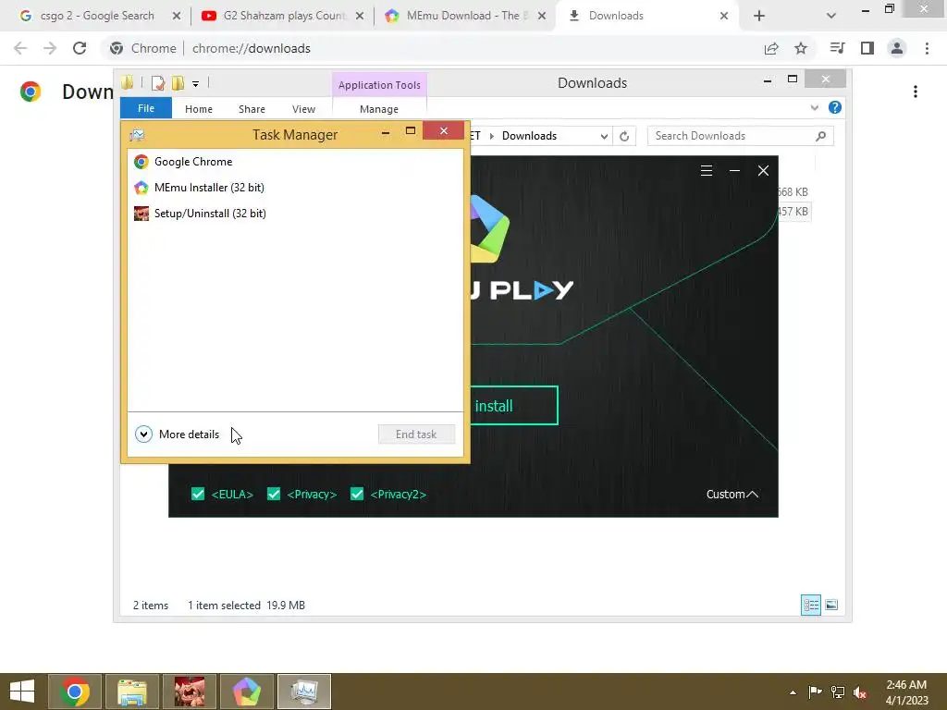This screenshot has width=947, height=710.
Task: Click the End task button
Action: 416,435
